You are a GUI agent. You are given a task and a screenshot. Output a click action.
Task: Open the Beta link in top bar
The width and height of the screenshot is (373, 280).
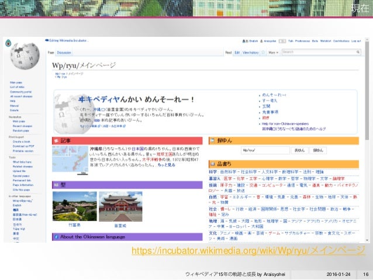[x=315, y=41]
